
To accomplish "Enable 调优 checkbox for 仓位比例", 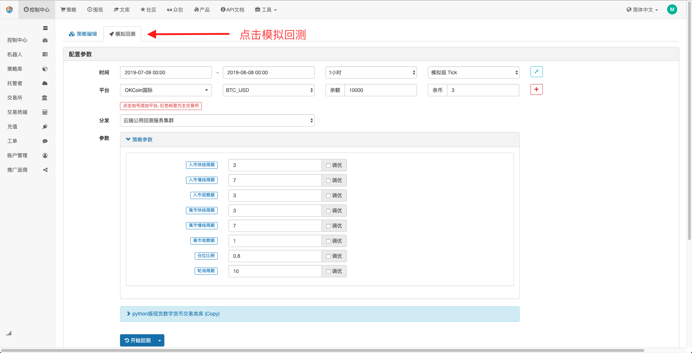I will pos(328,256).
